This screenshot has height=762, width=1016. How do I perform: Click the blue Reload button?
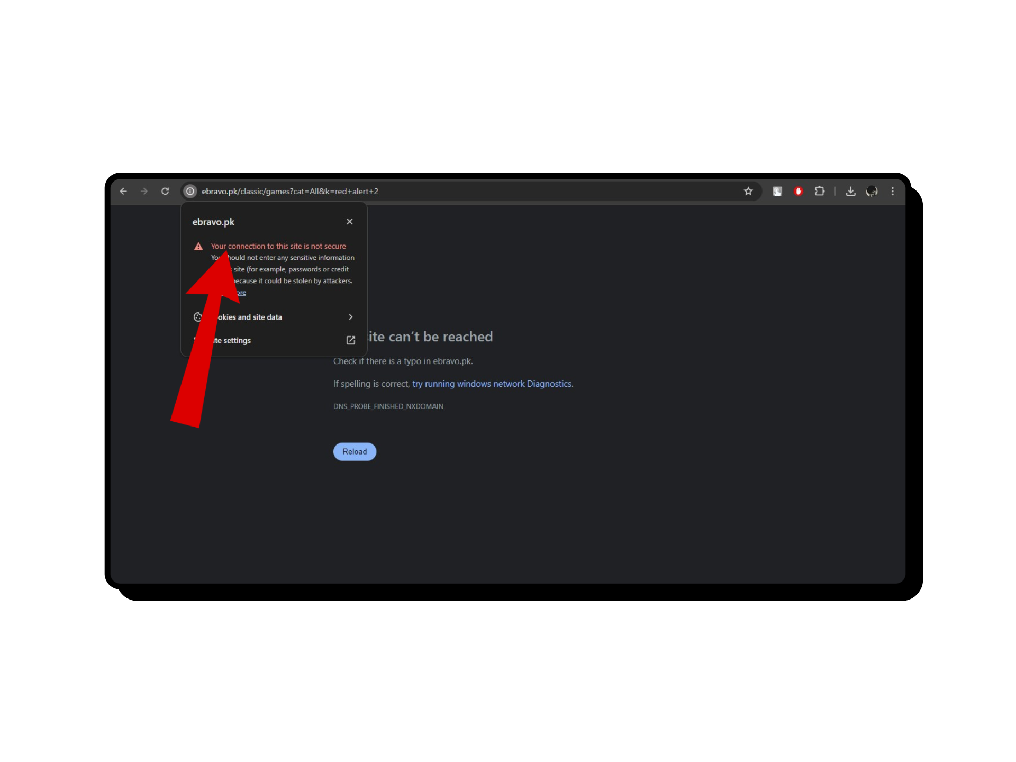click(x=355, y=451)
